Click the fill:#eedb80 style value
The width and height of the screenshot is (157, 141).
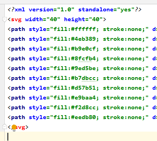point(76,117)
